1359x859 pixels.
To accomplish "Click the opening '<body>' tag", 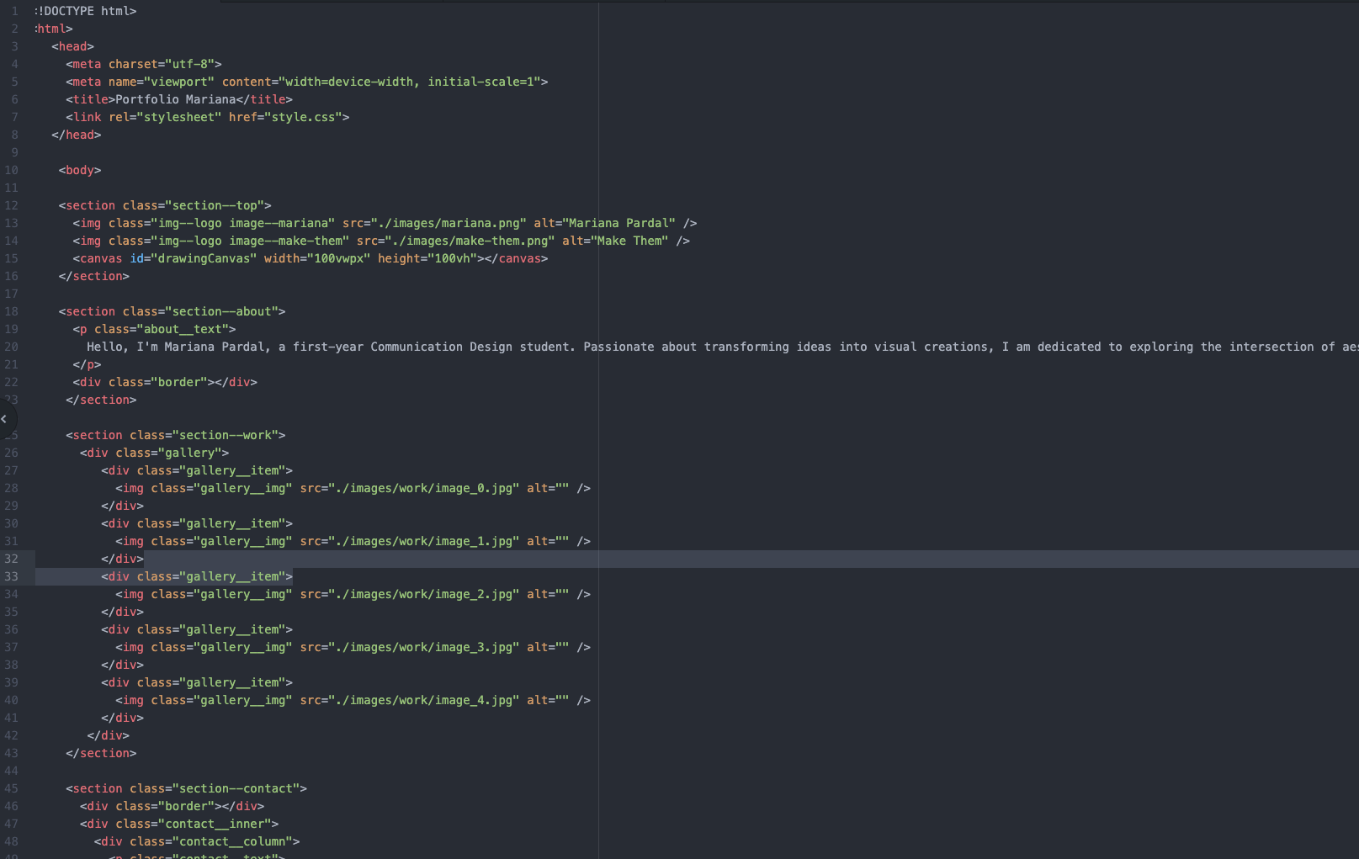I will pyautogui.click(x=80, y=170).
